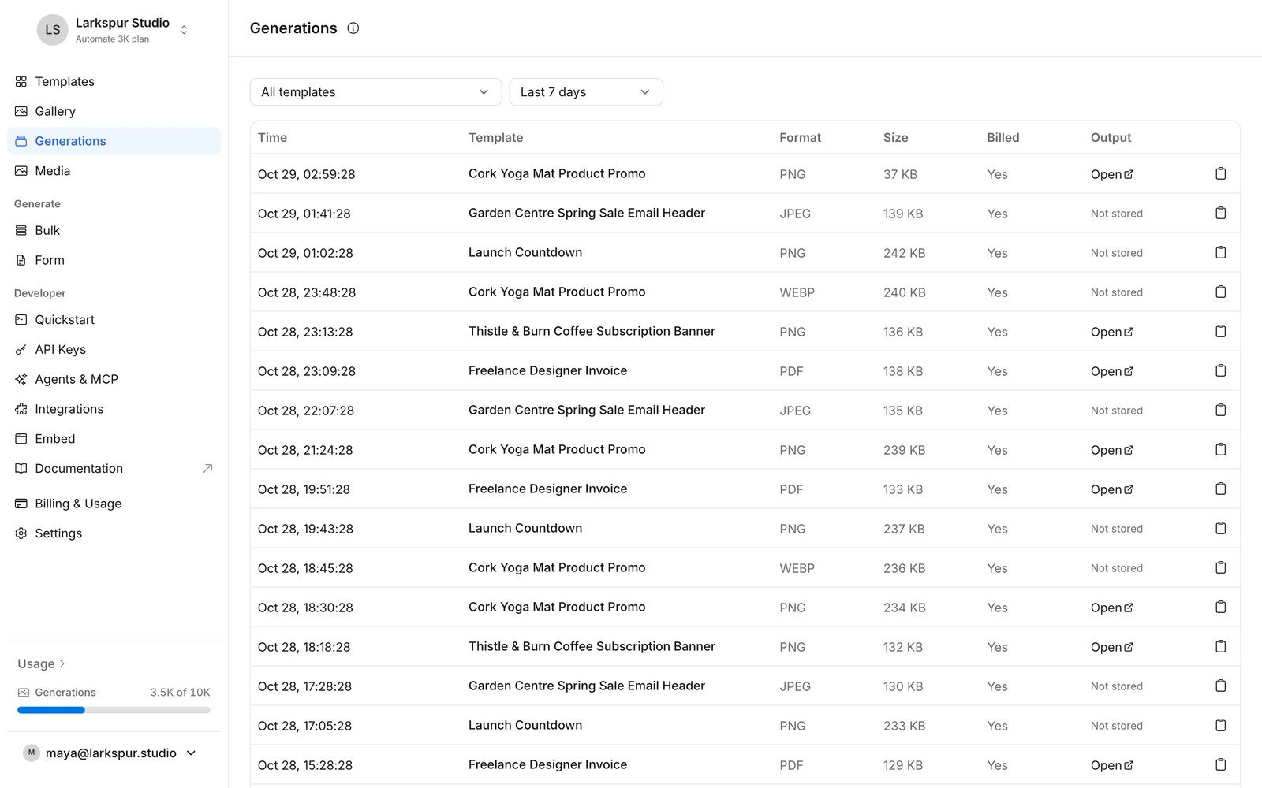The height and width of the screenshot is (788, 1262).
Task: Click the API Keys key icon
Action: (21, 349)
